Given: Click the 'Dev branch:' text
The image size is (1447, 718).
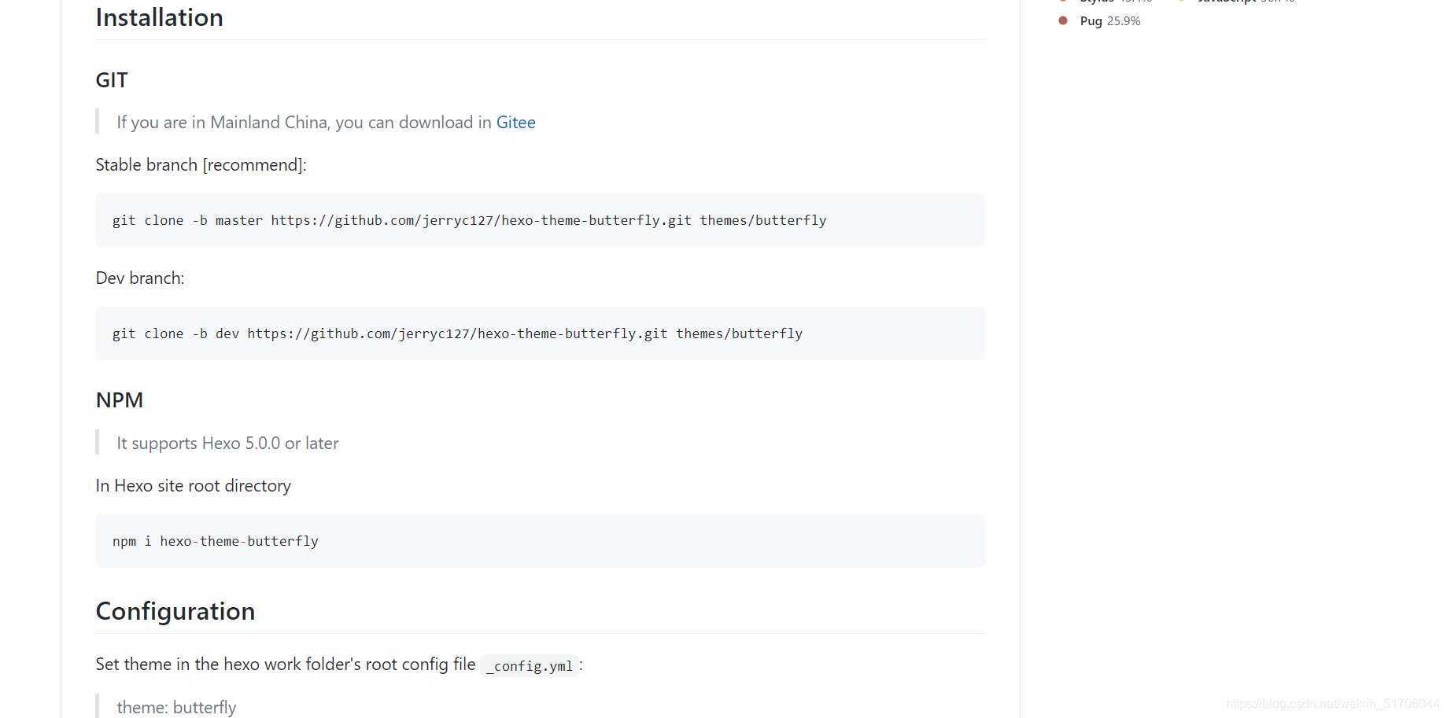Looking at the screenshot, I should click(140, 278).
